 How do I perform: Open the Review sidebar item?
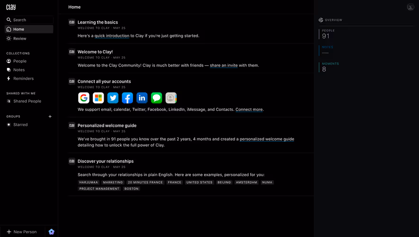[29, 38]
